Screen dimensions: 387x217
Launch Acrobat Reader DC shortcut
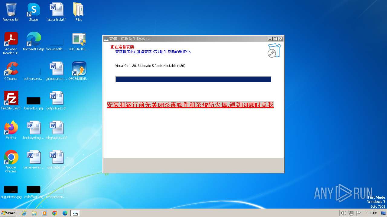click(11, 43)
